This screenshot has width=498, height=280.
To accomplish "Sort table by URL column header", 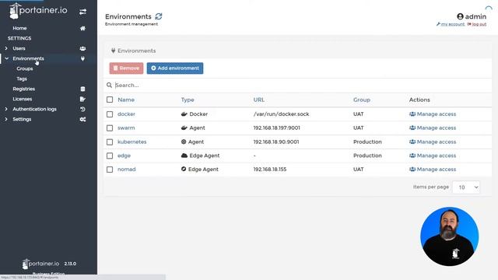I will pyautogui.click(x=259, y=100).
